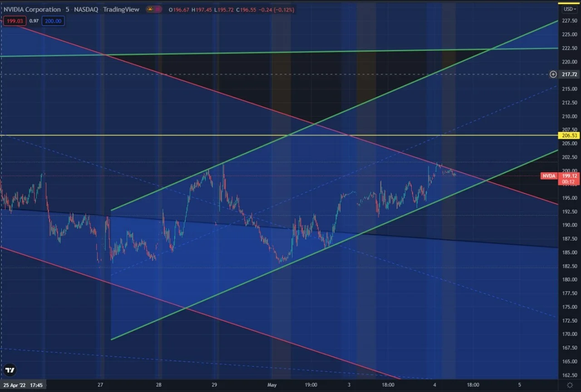Click the NASDAQ exchange label
This screenshot has height=392, width=581.
click(86, 10)
